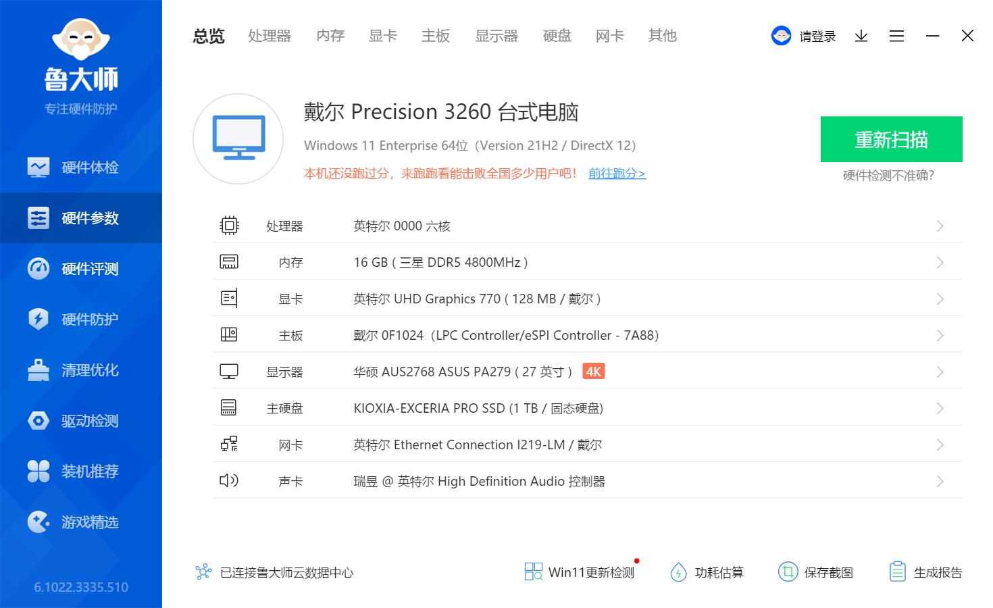Viewport: 993px width, 608px height.
Task: Expand processor details for 英特尔 0000 六核
Action: click(x=588, y=226)
